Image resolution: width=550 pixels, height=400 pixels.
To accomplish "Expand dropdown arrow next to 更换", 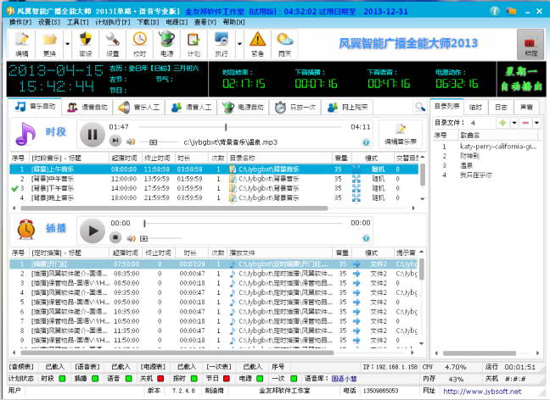I will click(67, 44).
